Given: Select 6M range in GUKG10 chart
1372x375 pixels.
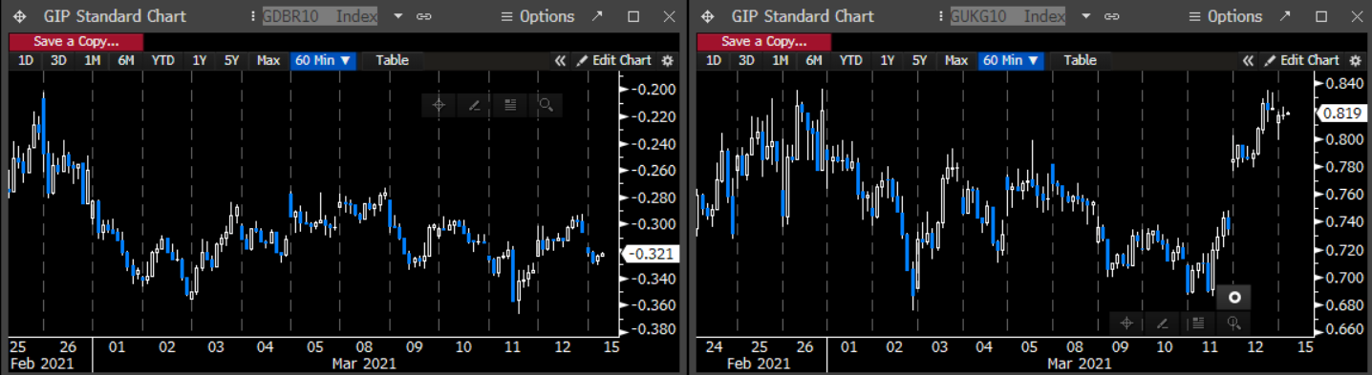Looking at the screenshot, I should 813,60.
